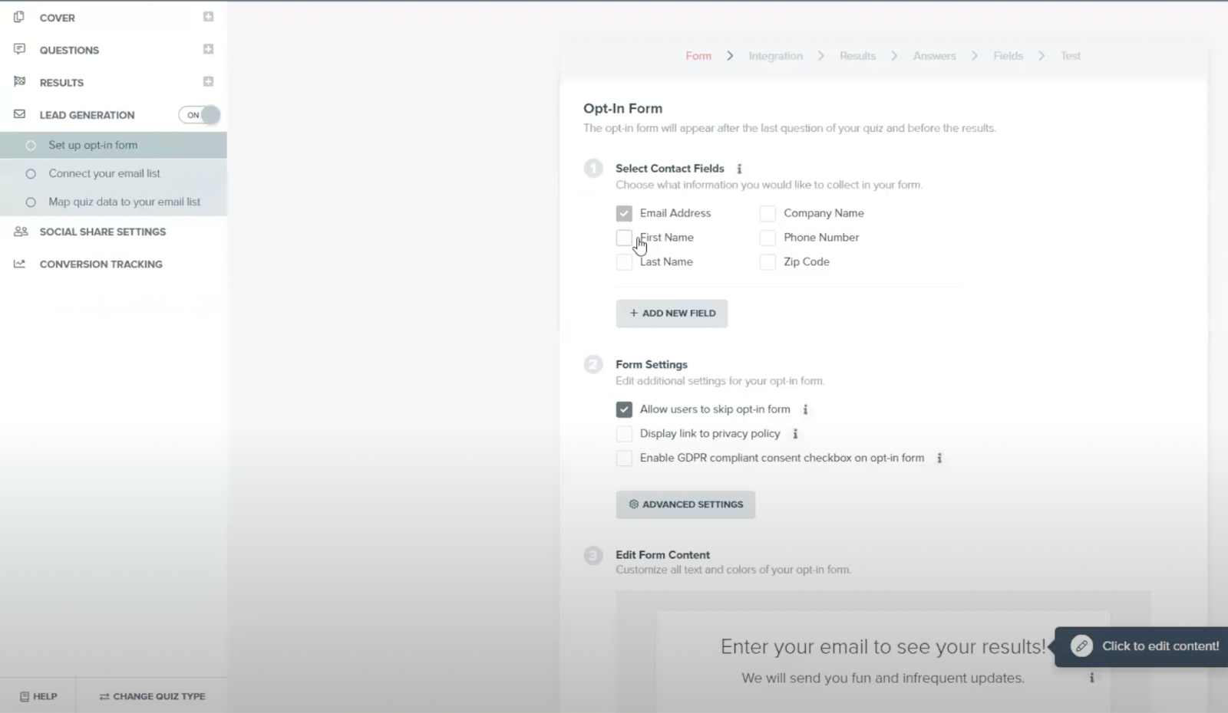Screen dimensions: 1228x713
Task: Click the Conversion Tracking chart icon
Action: coord(19,264)
